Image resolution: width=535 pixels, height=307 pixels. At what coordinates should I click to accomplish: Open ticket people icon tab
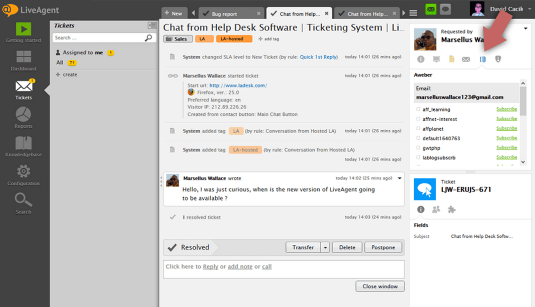tap(436, 209)
